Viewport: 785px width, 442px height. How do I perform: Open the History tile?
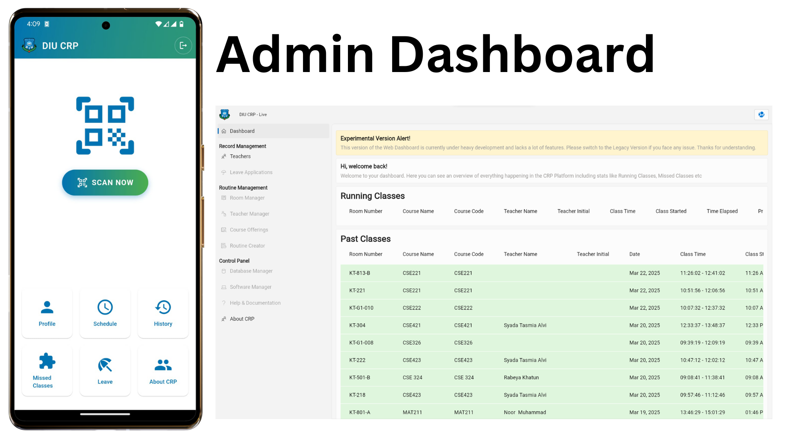(163, 313)
